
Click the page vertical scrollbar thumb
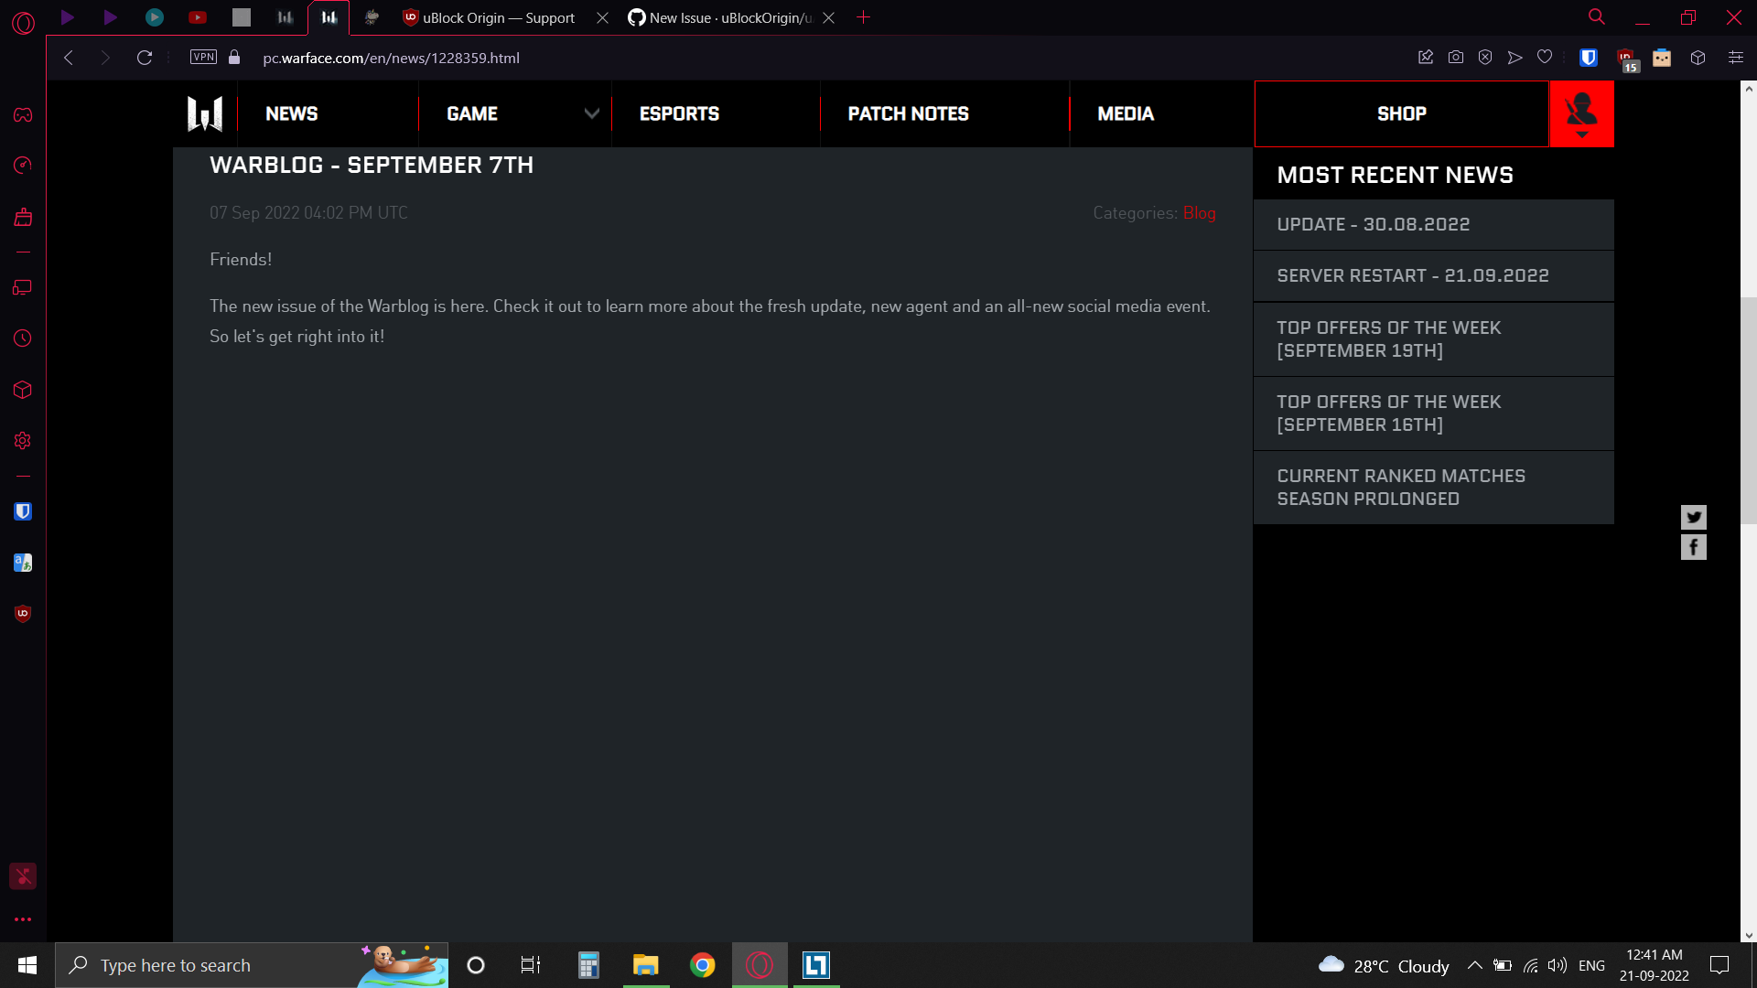[x=1749, y=410]
